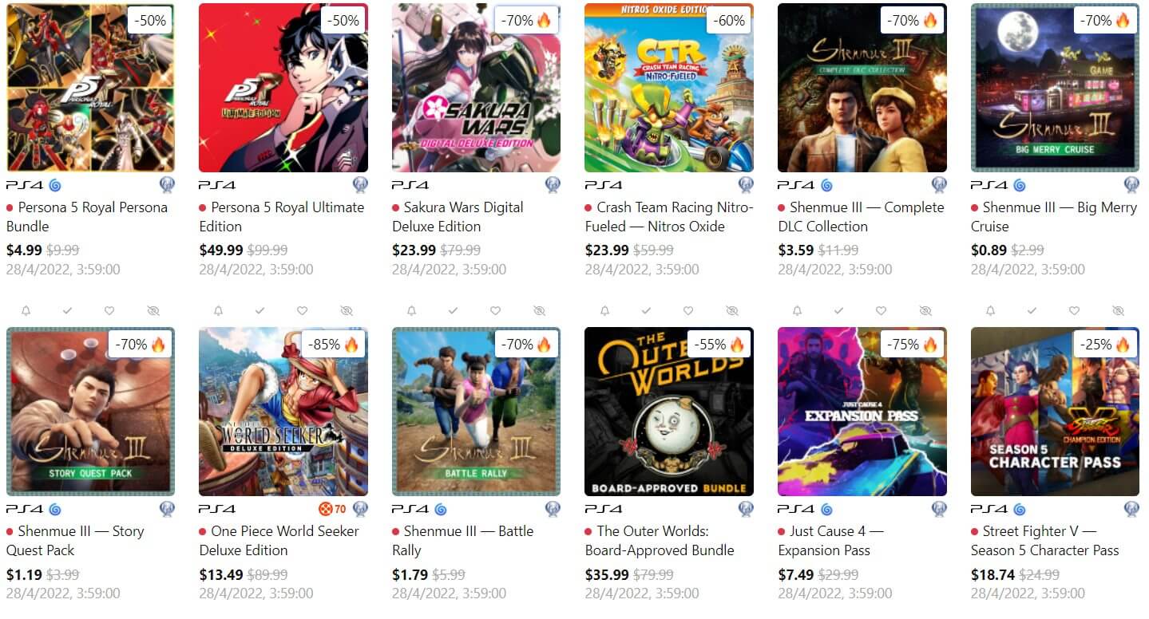Click the blue swirl icon under Shenmue III Big Merry Cruise

tap(1020, 185)
